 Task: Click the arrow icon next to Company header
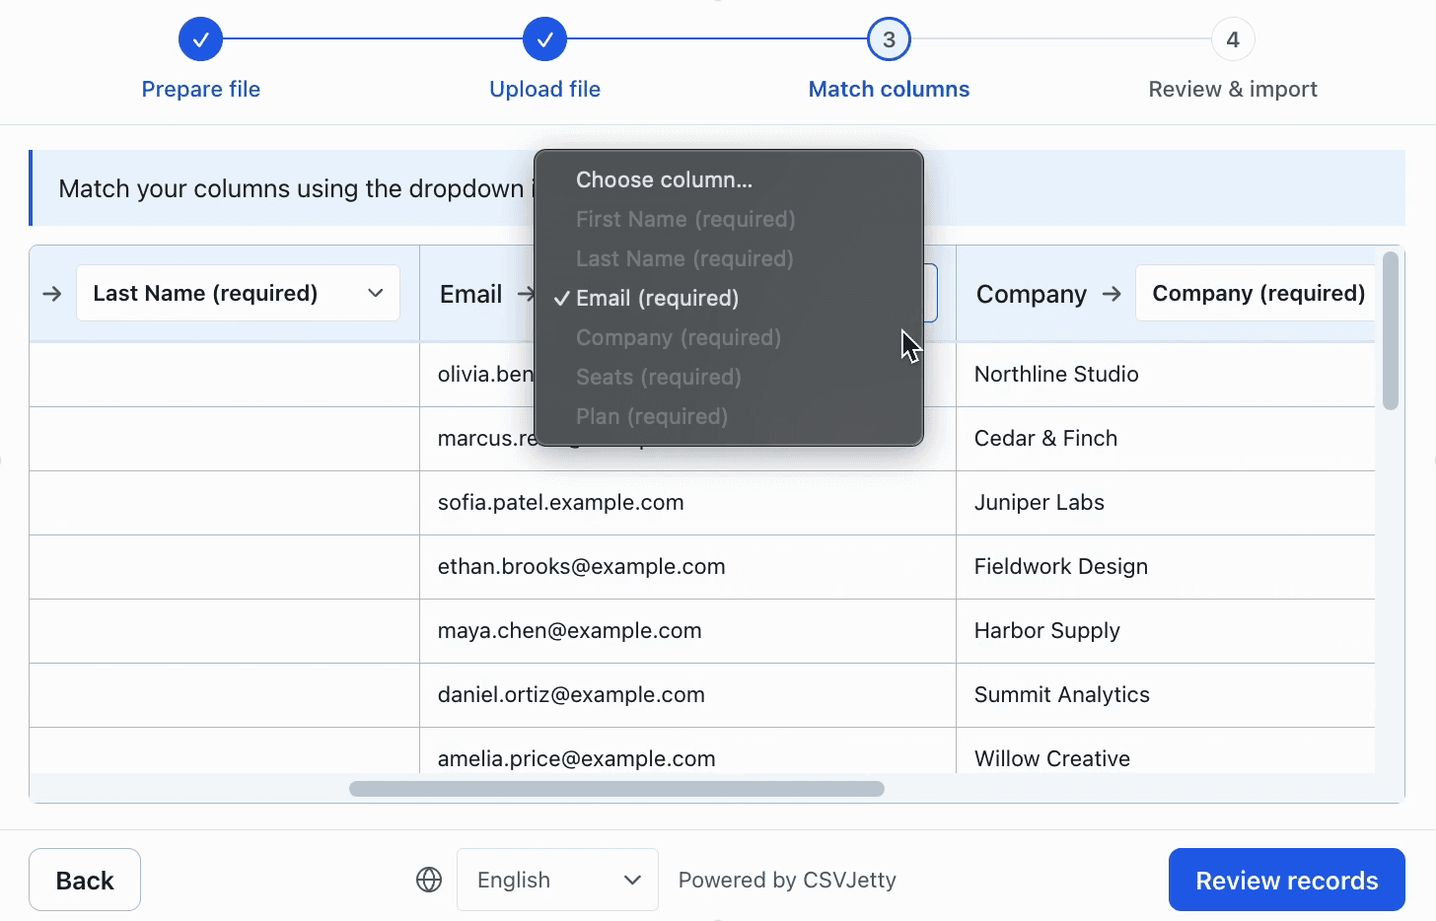pos(1112,294)
